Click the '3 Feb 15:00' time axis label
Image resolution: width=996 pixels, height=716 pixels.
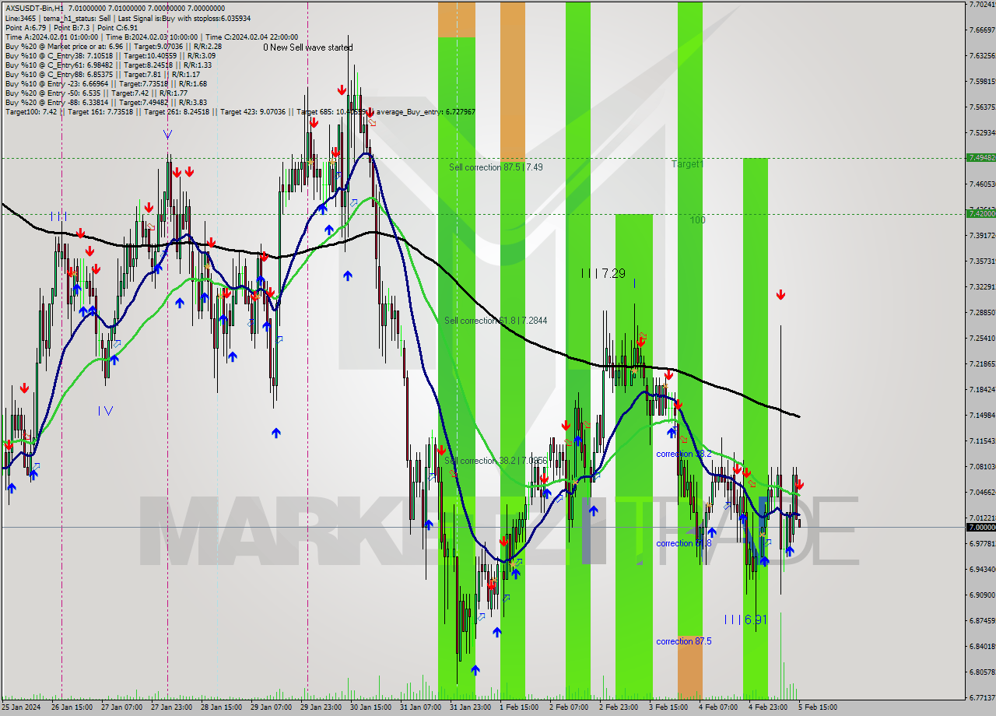[668, 707]
